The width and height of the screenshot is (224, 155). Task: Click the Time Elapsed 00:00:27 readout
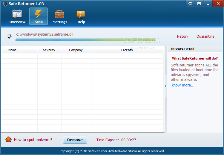tap(116, 140)
